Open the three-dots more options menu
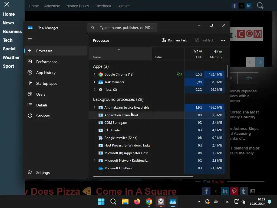This screenshot has height=208, width=277. [223, 40]
